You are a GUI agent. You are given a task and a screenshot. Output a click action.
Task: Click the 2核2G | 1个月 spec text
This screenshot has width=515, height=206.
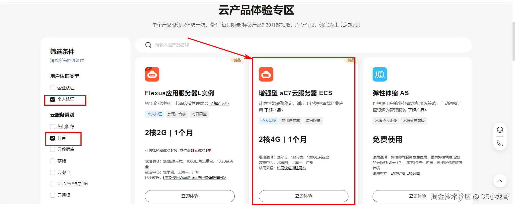[169, 133]
